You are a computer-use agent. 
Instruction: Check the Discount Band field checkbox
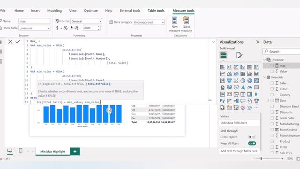(272, 107)
